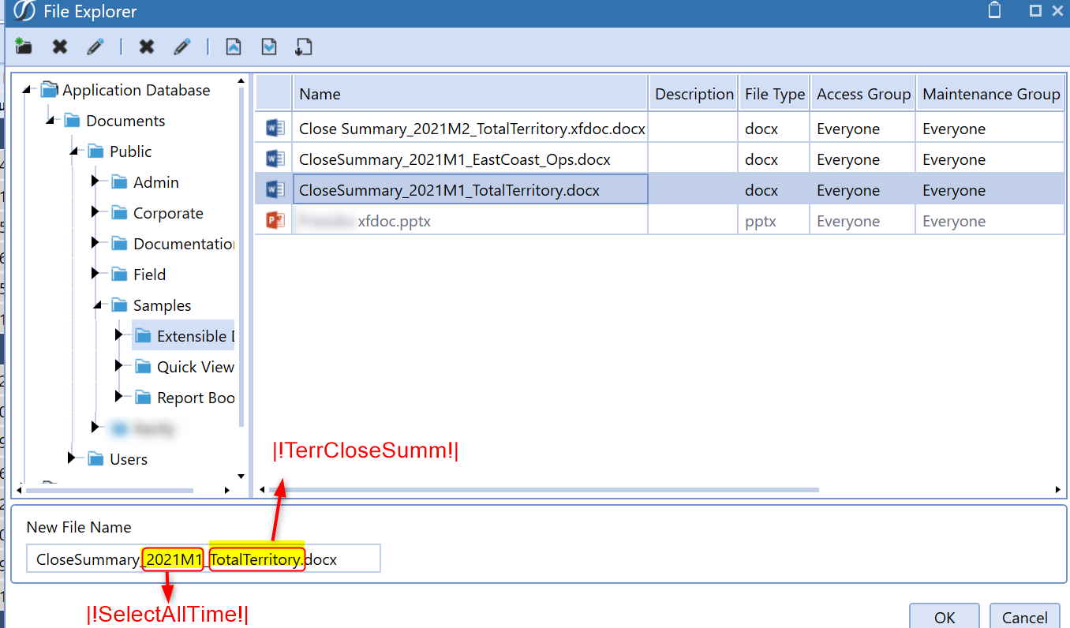
Task: Select the Close Summary_2021M2_TotalTerritory.xfdoc.docx row
Action: click(x=471, y=127)
